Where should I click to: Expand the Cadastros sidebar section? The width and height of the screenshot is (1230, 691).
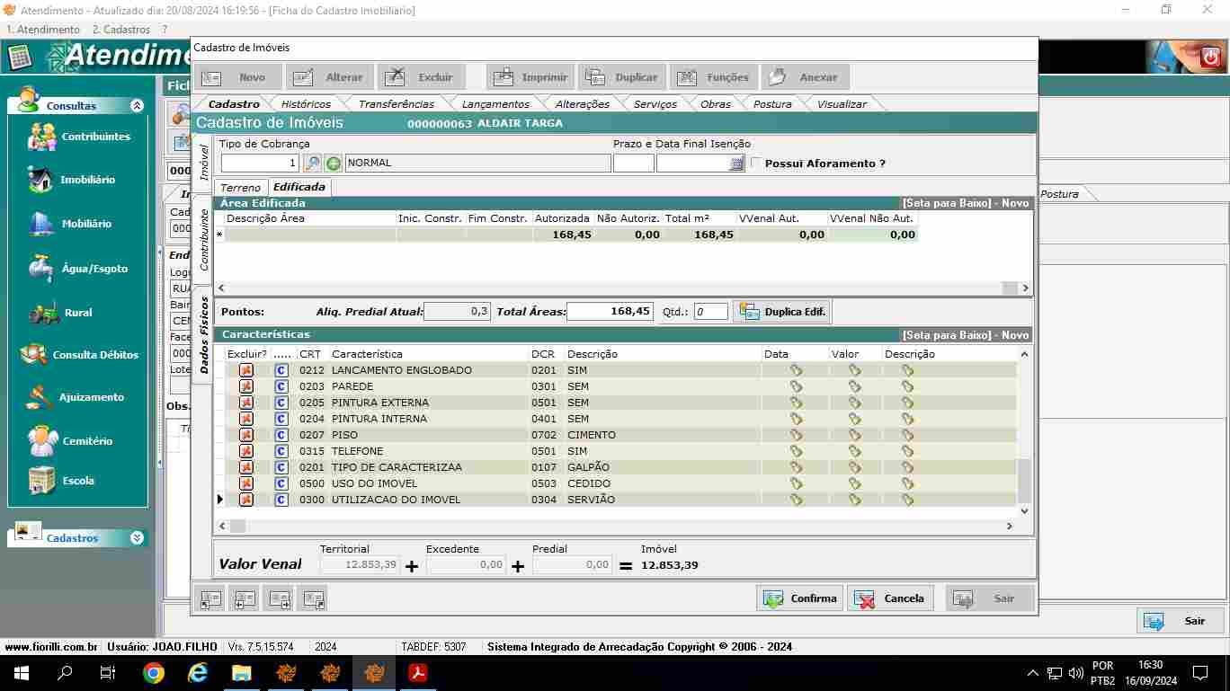coord(137,538)
